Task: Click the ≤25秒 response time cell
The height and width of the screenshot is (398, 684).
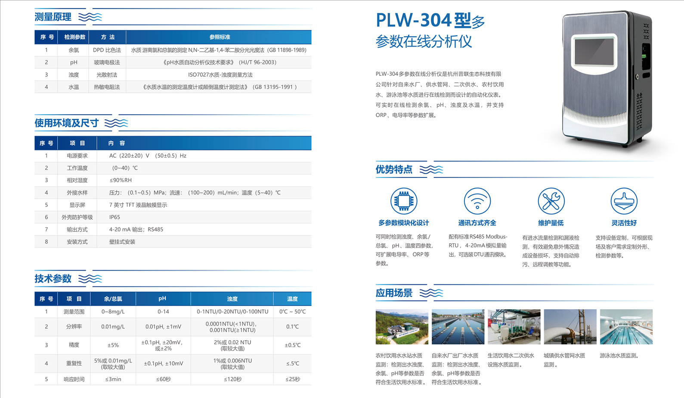Action: click(x=292, y=379)
